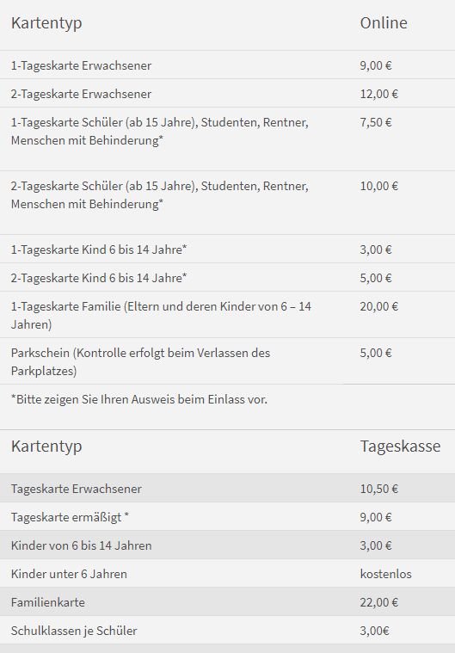The image size is (455, 653).
Task: Select the 2-Tageskarte Erwachsener row label
Action: tap(81, 94)
